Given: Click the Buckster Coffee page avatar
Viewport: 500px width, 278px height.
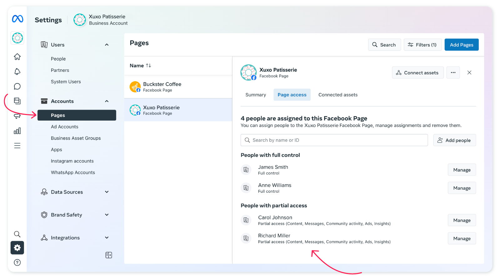Looking at the screenshot, I should tap(135, 87).
